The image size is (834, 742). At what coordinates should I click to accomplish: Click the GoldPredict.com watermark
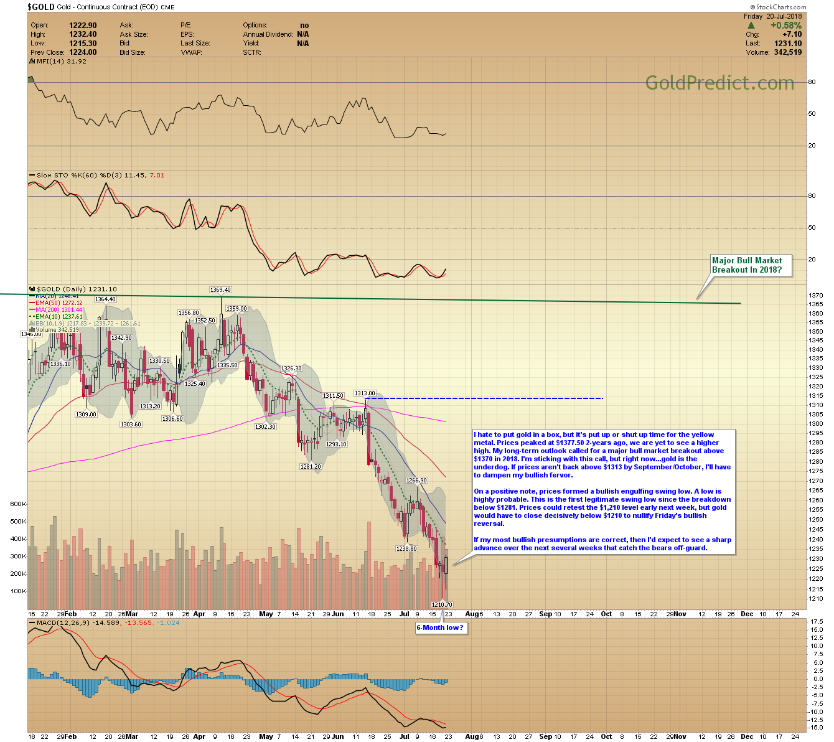point(719,83)
